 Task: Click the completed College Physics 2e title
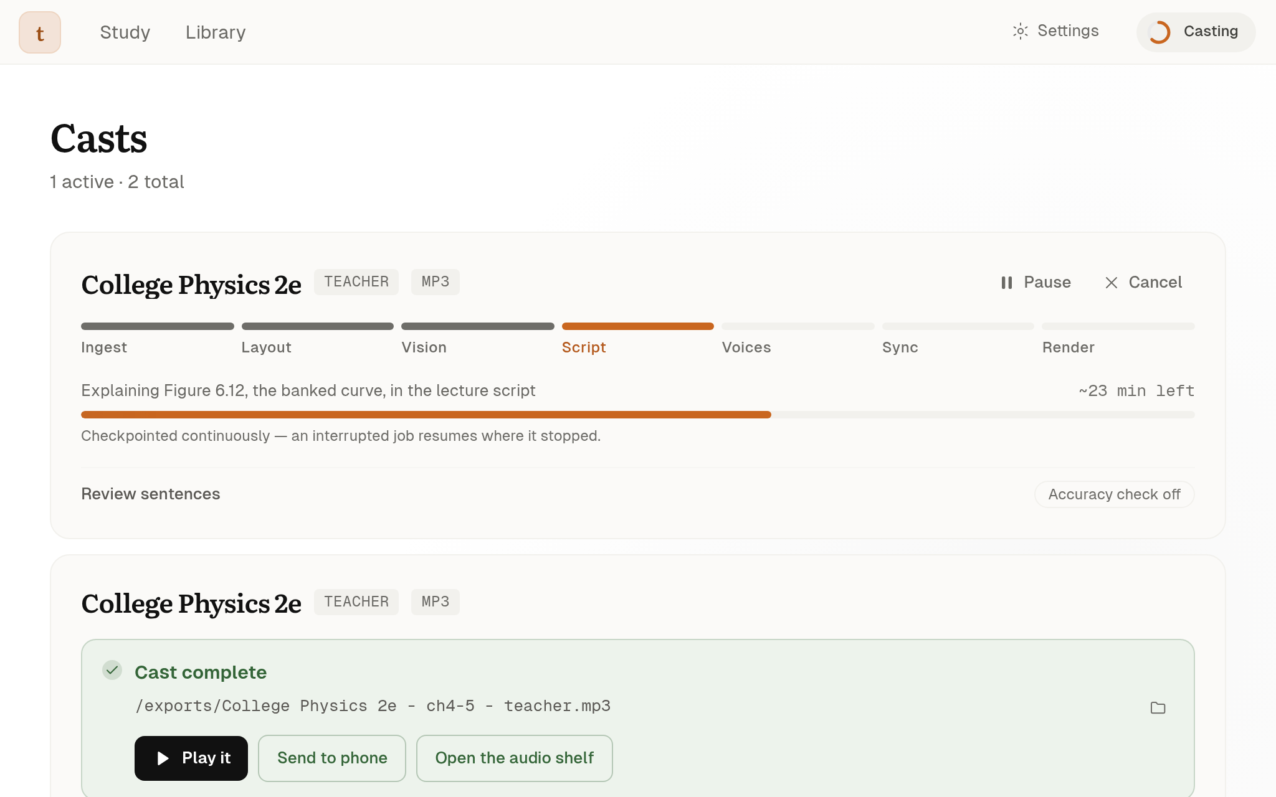click(x=191, y=604)
